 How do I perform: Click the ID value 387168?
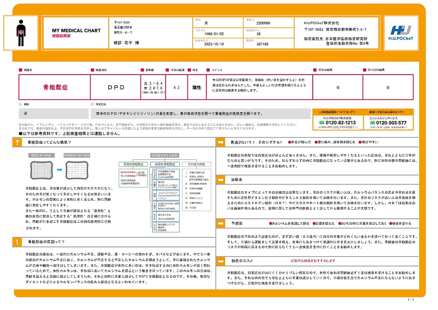point(262,44)
